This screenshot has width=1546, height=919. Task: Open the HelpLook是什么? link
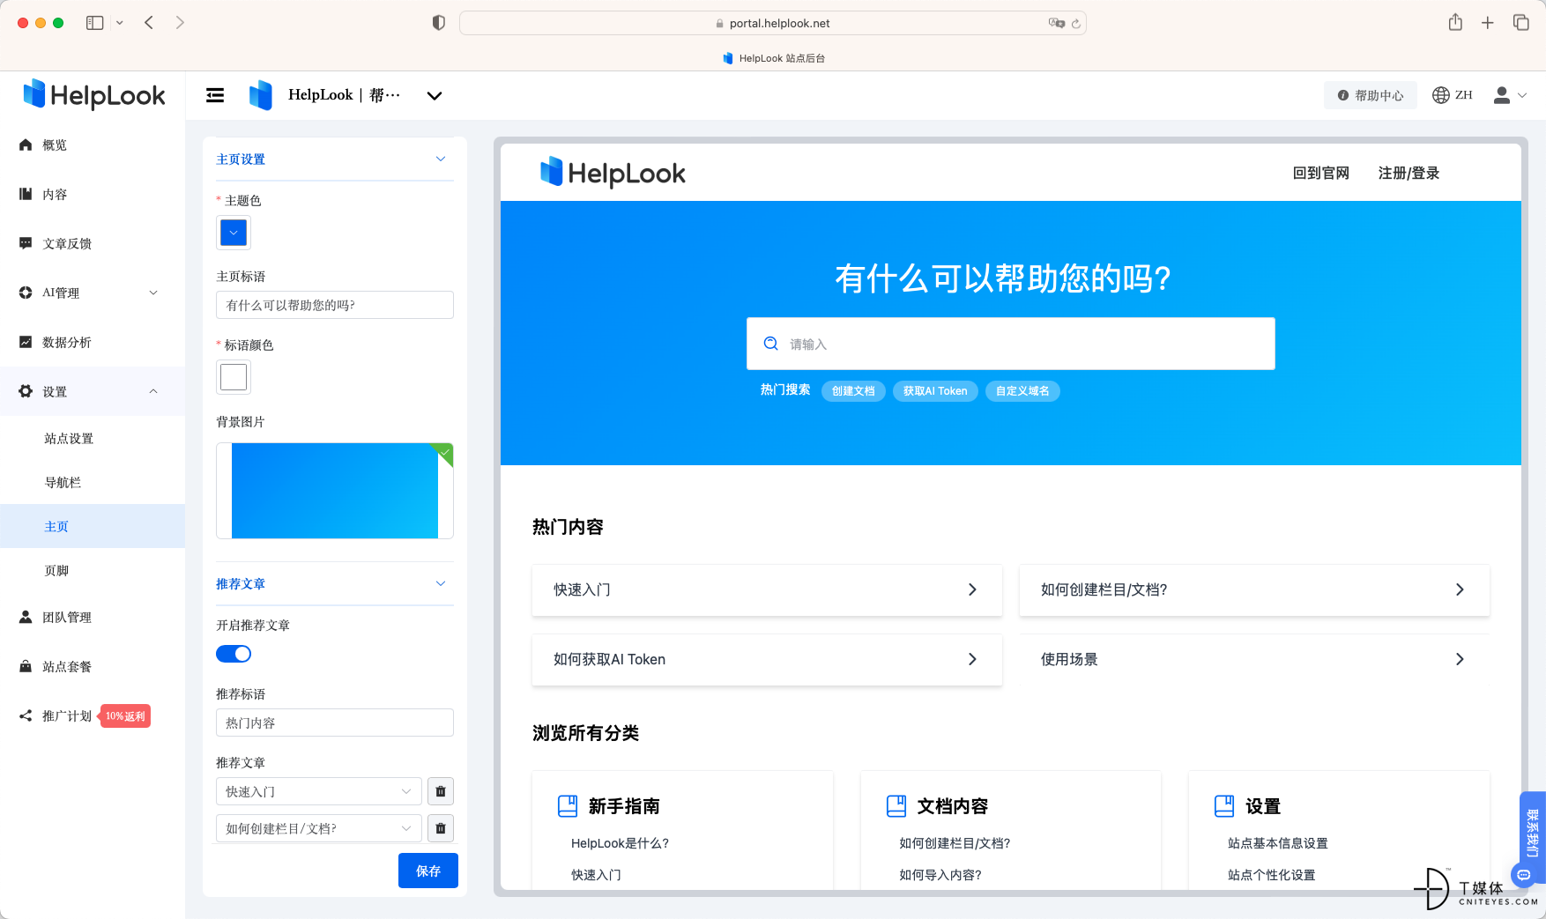620,843
